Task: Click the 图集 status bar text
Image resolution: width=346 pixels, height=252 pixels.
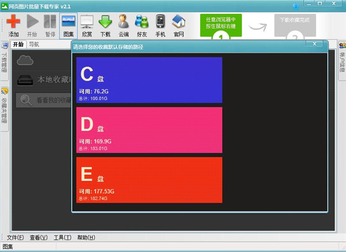Action: (x=7, y=246)
